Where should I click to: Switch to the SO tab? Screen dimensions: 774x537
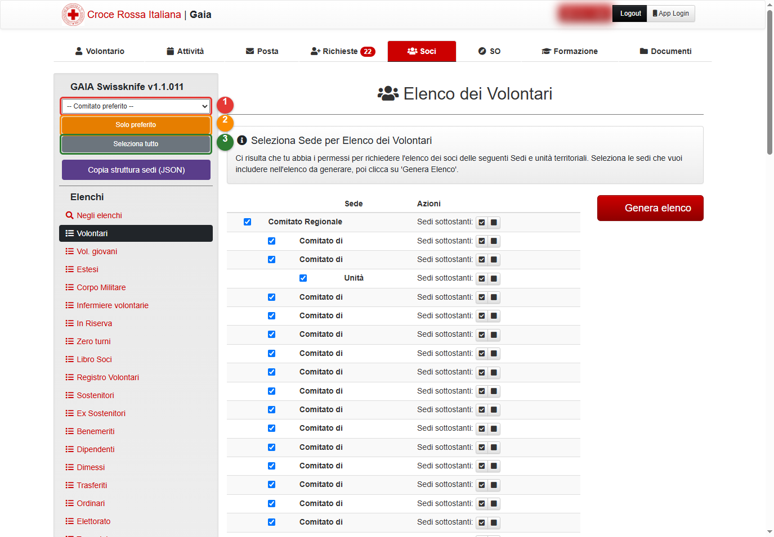click(x=489, y=51)
